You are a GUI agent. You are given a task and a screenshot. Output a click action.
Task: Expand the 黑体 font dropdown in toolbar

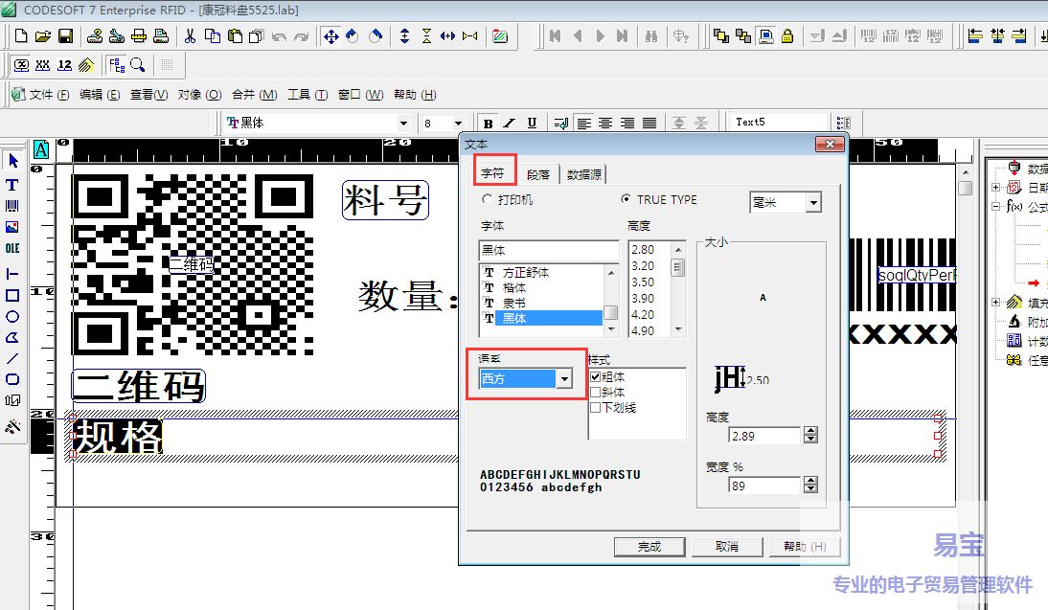pyautogui.click(x=403, y=124)
